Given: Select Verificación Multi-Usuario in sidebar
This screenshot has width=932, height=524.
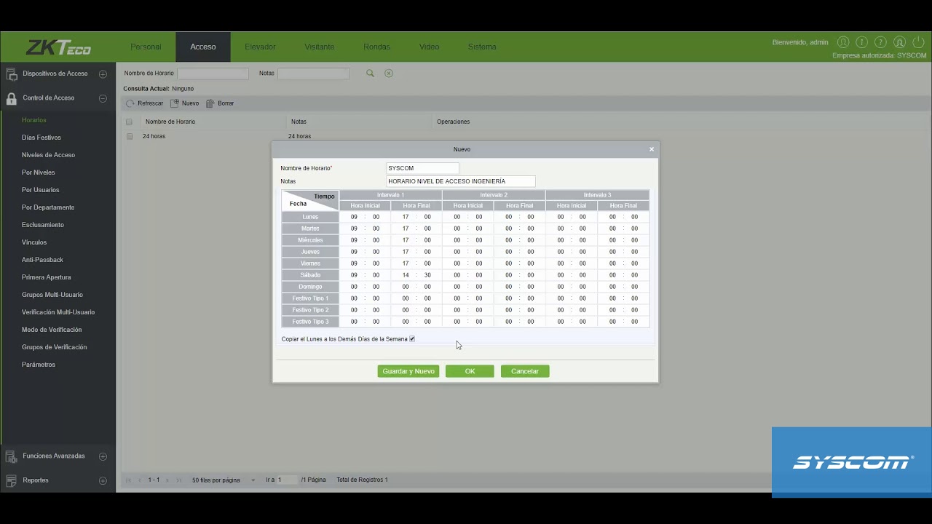Looking at the screenshot, I should tap(58, 312).
